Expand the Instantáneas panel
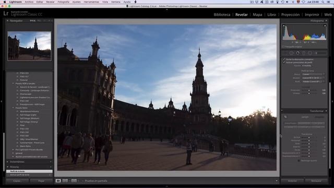 coord(7,162)
